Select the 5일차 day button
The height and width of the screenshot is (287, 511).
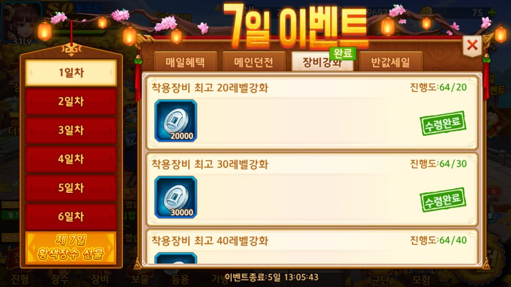71,188
